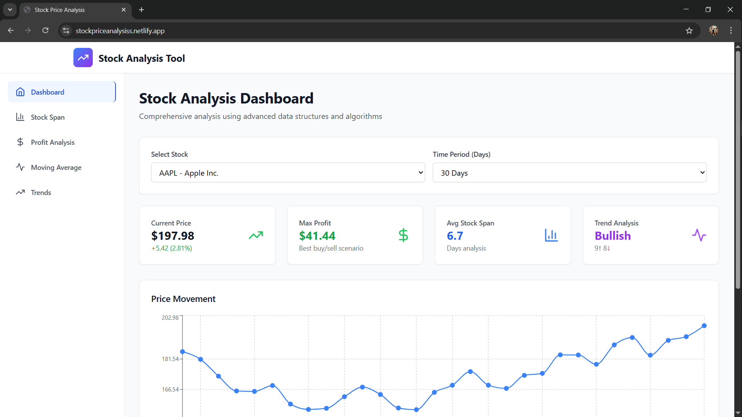Navigate to Profit Analysis section
Image resolution: width=742 pixels, height=417 pixels.
click(53, 142)
